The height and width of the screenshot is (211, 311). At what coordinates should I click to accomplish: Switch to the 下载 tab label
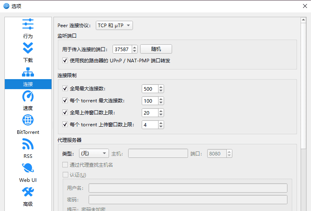[28, 60]
